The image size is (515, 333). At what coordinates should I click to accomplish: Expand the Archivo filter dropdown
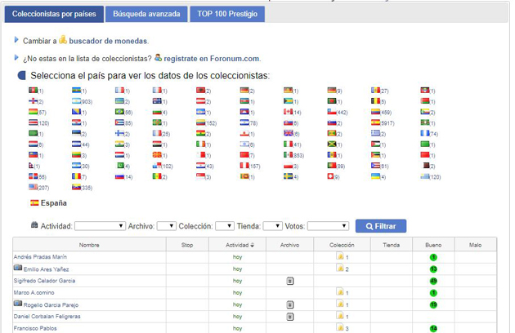click(x=166, y=226)
